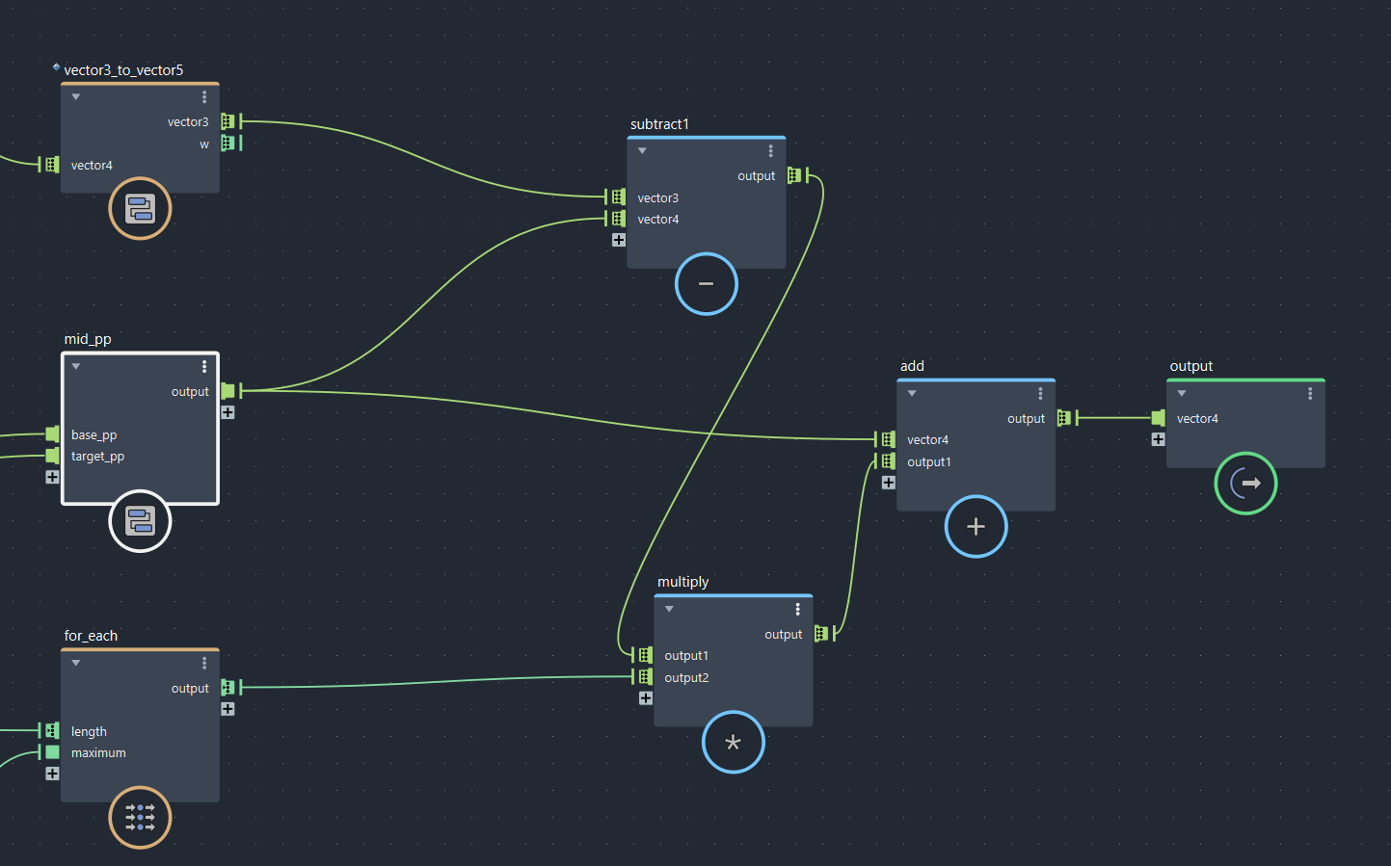
Task: Open the three-dot menu on subtract1
Action: point(771,151)
